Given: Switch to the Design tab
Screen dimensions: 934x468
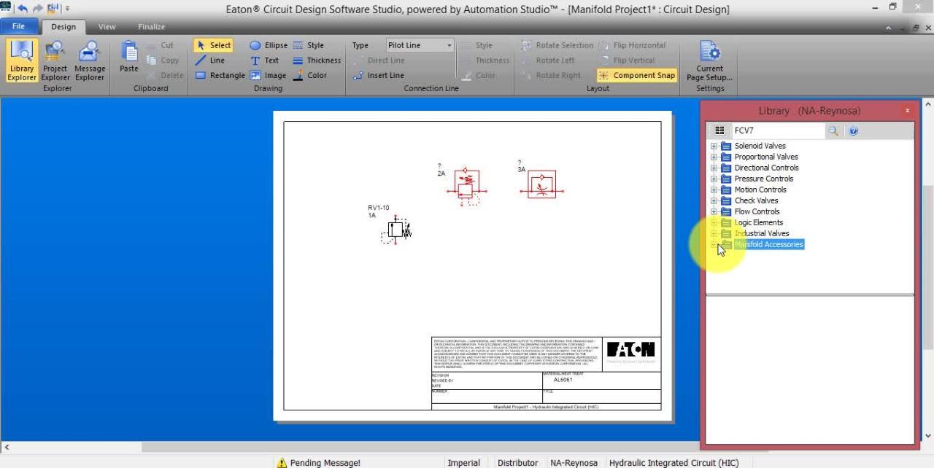Looking at the screenshot, I should (x=63, y=27).
